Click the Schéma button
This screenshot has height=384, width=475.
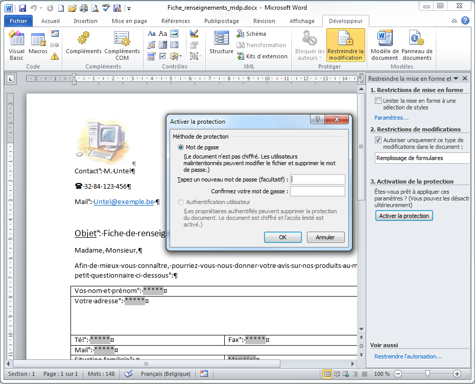click(x=251, y=34)
